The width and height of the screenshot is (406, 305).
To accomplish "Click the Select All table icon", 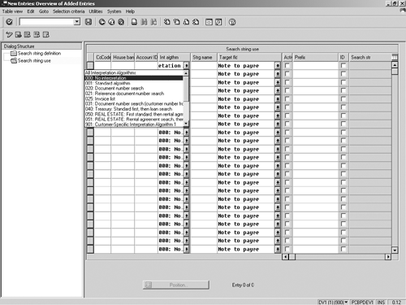I will (28, 35).
